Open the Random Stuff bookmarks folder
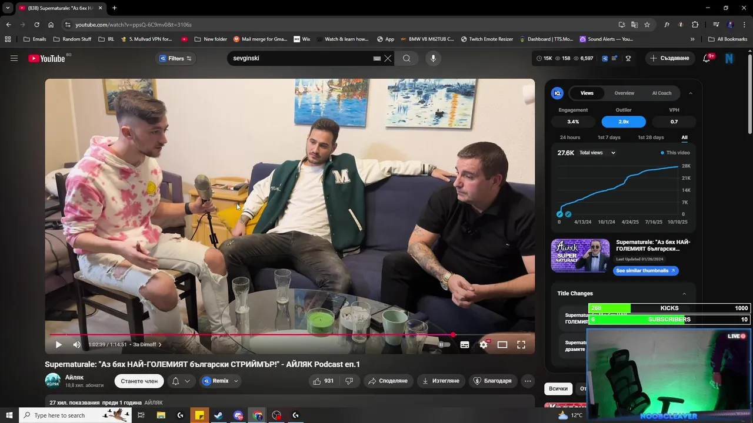753x423 pixels. tap(72, 39)
